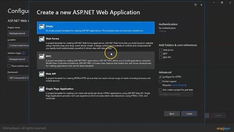
Task: Click the Create button in dialog
Action: 189,114
